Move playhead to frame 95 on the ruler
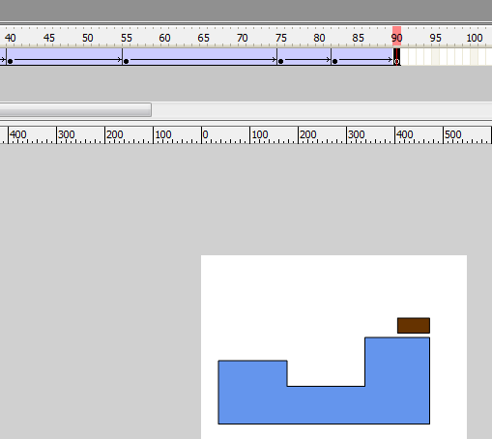Viewport: 492px width, 439px height. click(435, 38)
